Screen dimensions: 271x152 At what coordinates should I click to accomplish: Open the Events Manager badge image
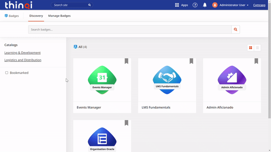click(102, 80)
